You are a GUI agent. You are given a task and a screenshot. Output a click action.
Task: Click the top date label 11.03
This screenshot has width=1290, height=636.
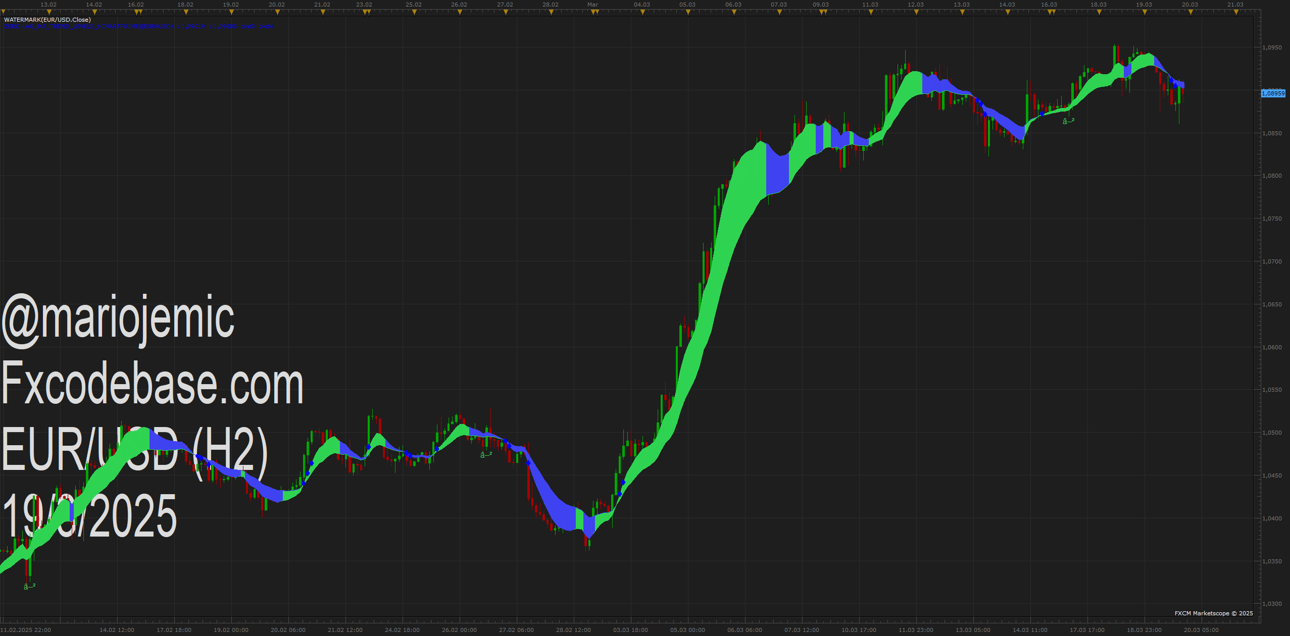coord(870,5)
